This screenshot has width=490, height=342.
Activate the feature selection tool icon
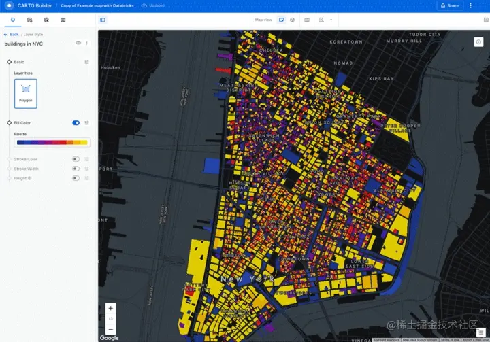pyautogui.click(x=321, y=20)
